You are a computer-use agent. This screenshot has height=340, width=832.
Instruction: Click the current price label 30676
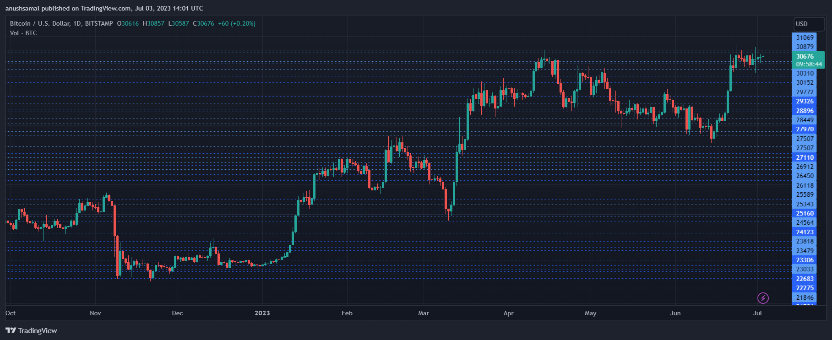click(805, 57)
